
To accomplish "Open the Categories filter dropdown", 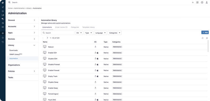I will [115, 33].
